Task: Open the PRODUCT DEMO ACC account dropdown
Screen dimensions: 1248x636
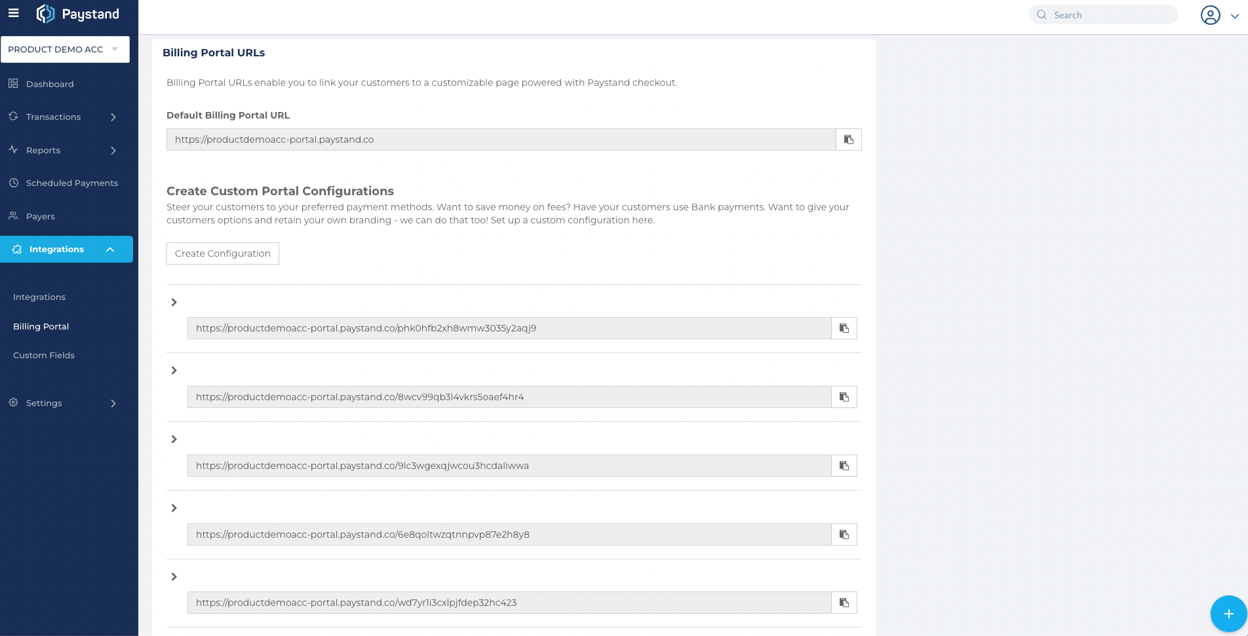Action: point(65,49)
